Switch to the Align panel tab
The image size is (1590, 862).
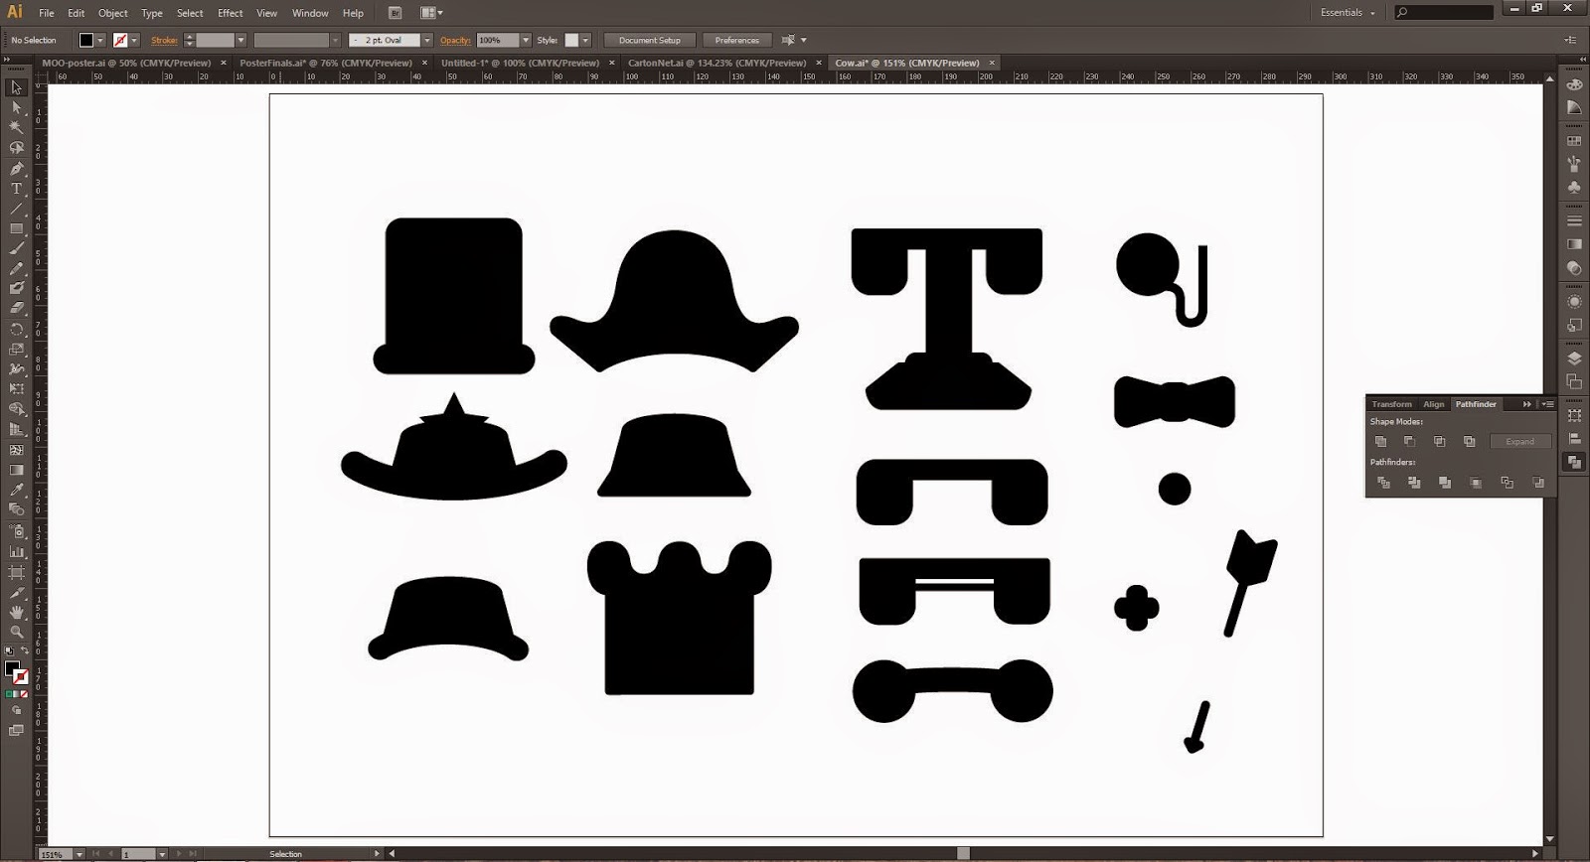(1433, 404)
